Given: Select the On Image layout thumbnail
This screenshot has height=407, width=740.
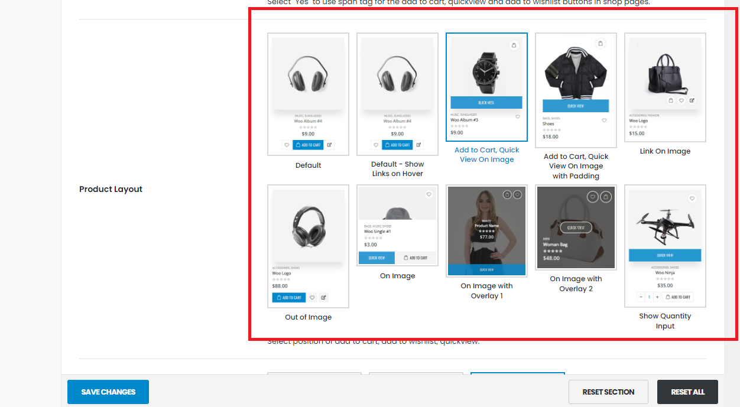Looking at the screenshot, I should tap(397, 226).
